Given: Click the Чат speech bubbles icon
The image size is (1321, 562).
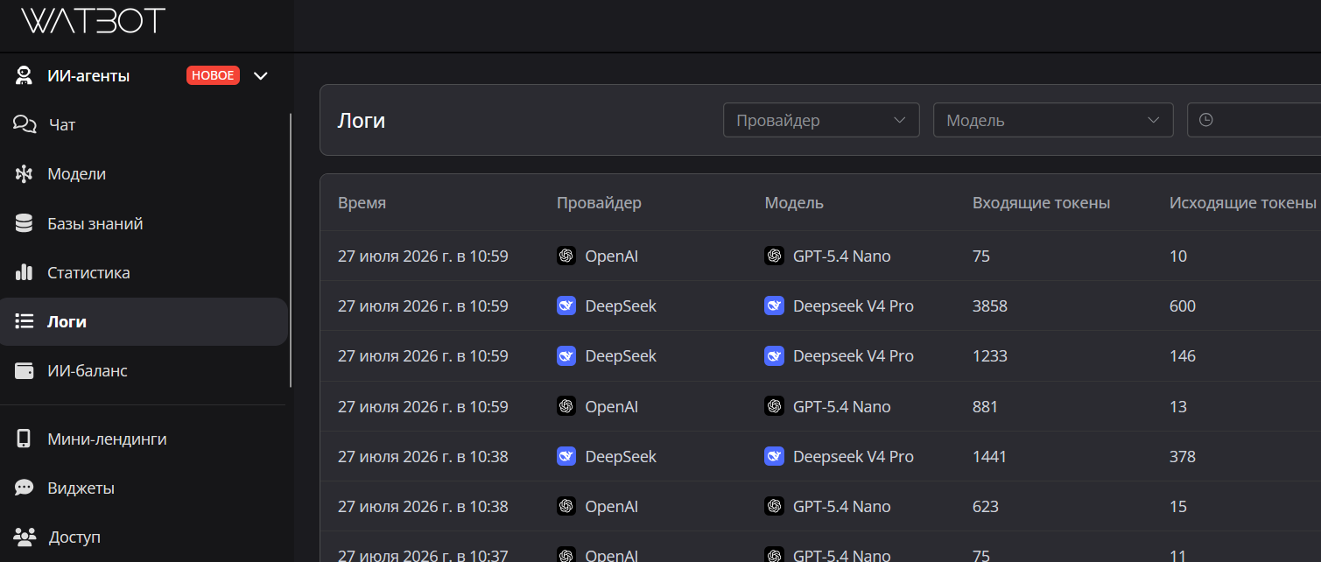Looking at the screenshot, I should pos(25,125).
